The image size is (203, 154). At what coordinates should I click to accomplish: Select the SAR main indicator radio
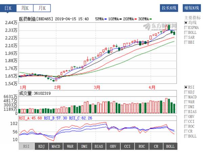[x=186, y=38]
